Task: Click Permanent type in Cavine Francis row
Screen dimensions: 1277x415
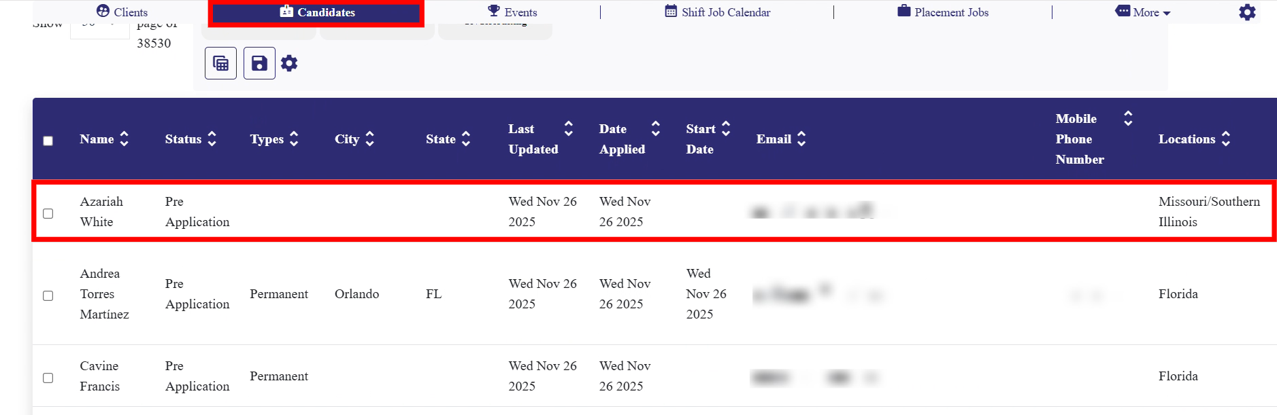Action: (x=279, y=376)
